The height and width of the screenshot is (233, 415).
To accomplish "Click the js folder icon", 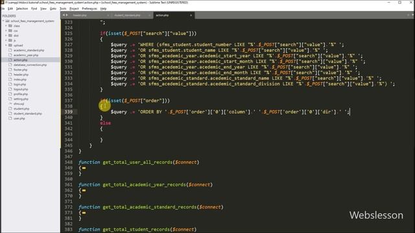I will [10, 40].
